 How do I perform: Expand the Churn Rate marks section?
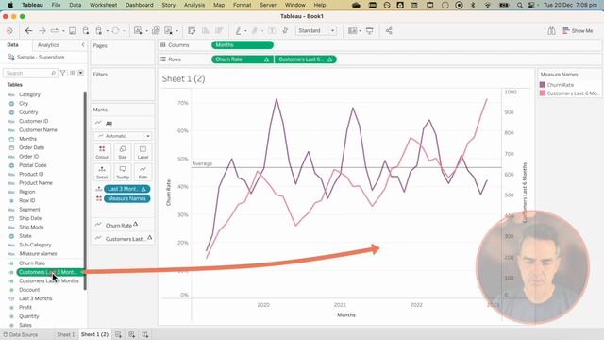(123, 225)
